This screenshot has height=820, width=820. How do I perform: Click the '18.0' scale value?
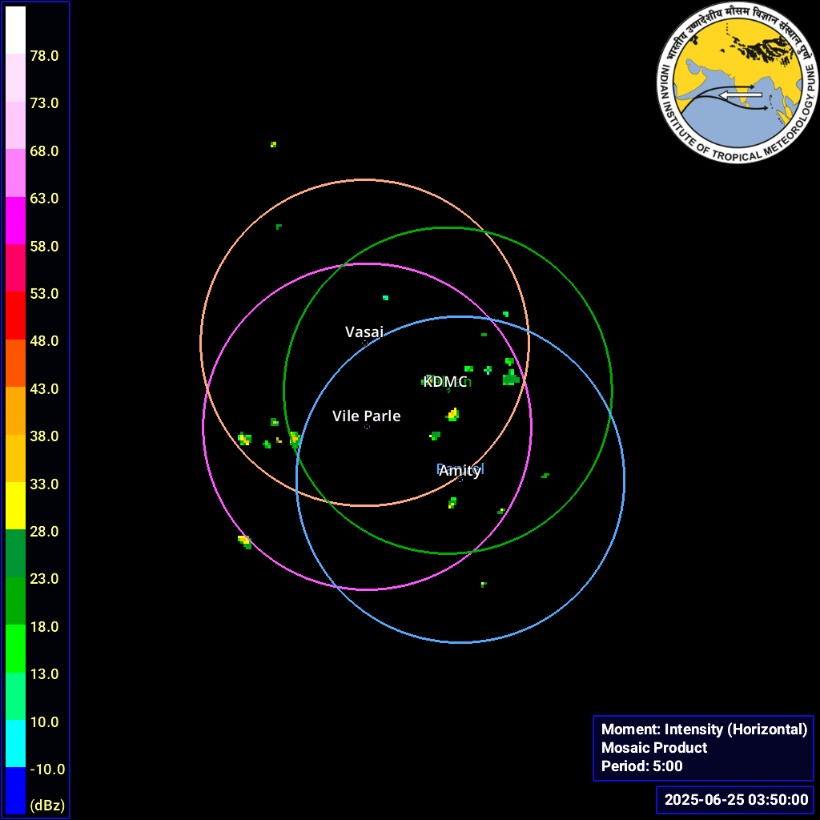tap(44, 626)
